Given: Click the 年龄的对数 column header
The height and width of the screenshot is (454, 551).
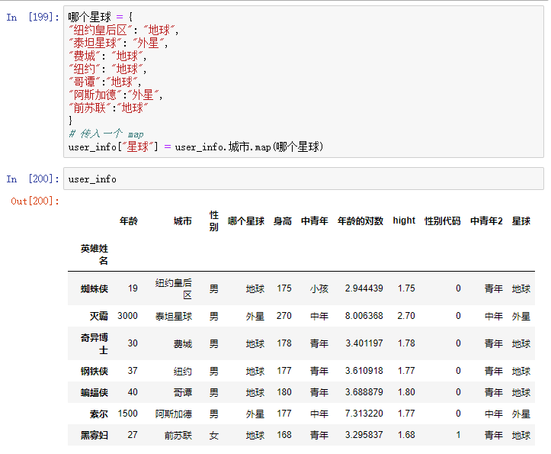Looking at the screenshot, I should (360, 221).
